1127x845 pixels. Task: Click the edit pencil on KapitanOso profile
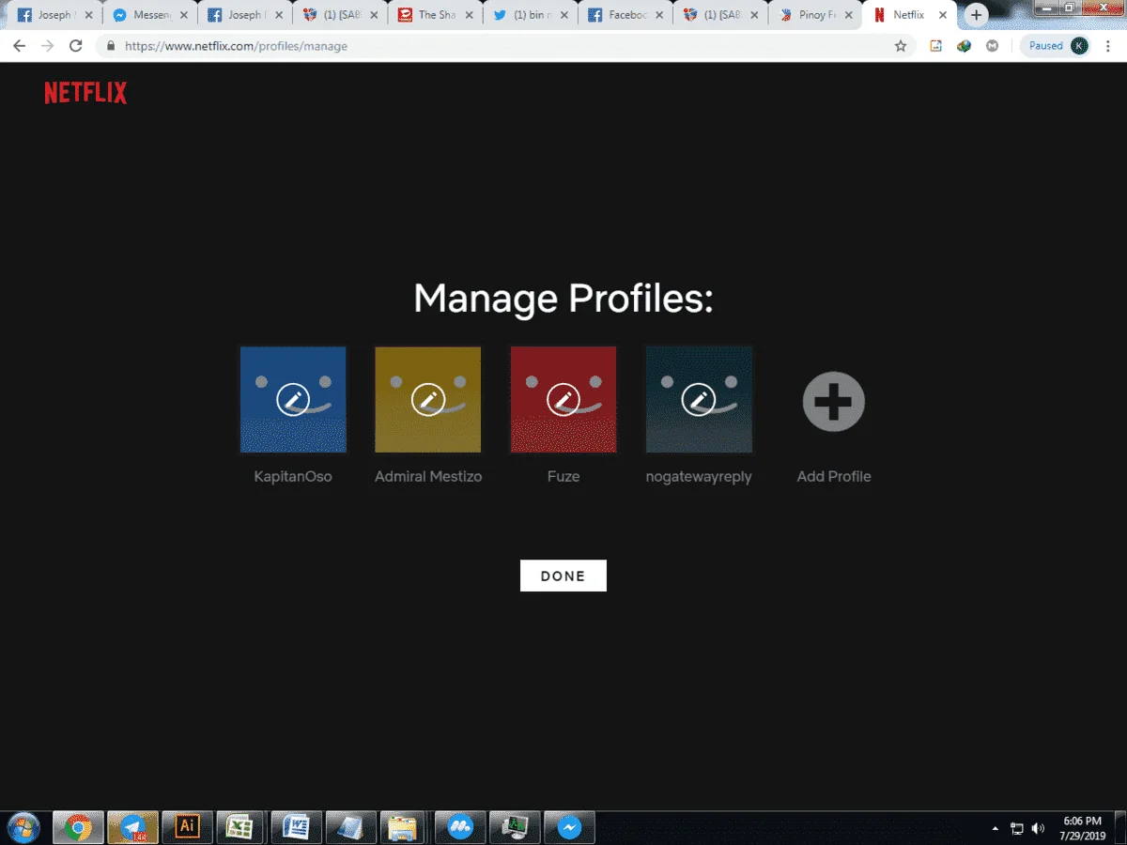(293, 400)
